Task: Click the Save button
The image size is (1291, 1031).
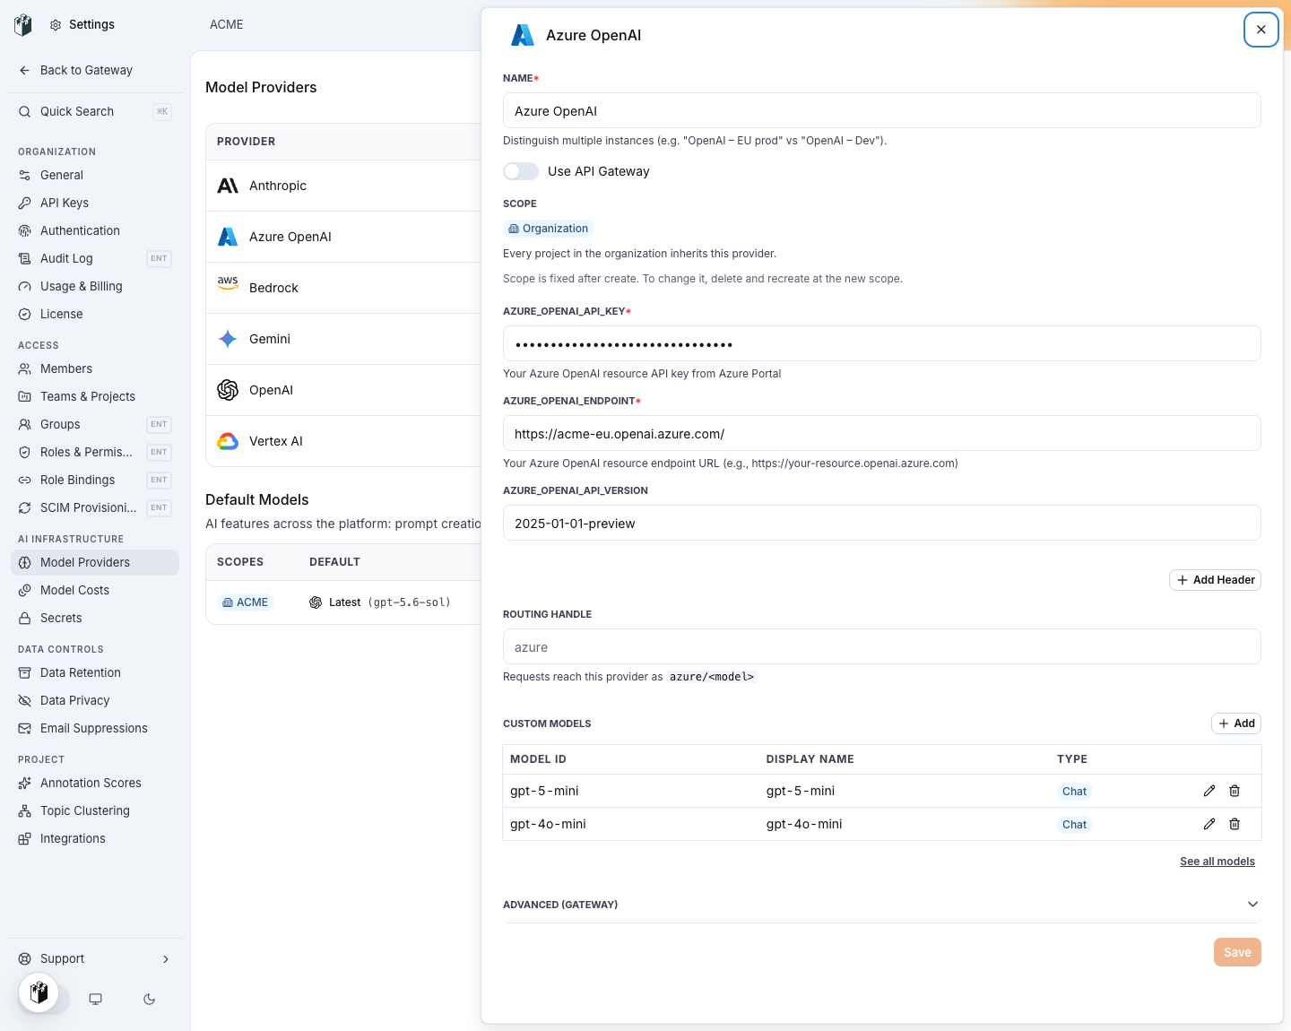Action: [x=1237, y=952]
